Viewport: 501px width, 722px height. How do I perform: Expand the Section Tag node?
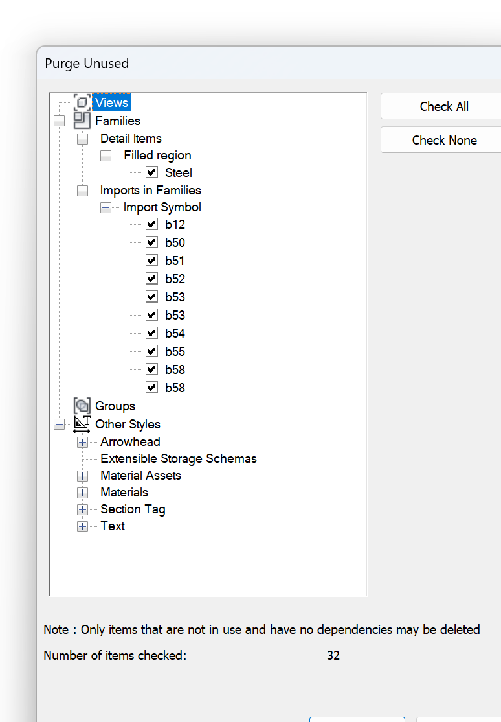coord(82,509)
